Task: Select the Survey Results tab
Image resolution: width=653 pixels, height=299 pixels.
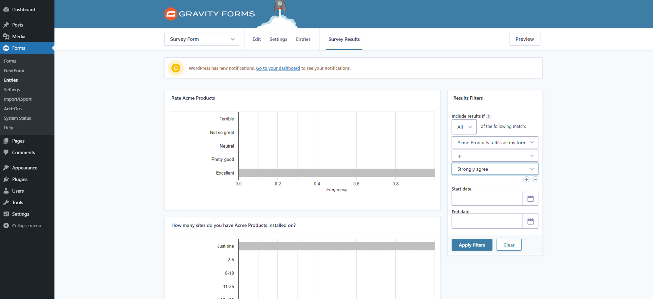Action: point(344,39)
